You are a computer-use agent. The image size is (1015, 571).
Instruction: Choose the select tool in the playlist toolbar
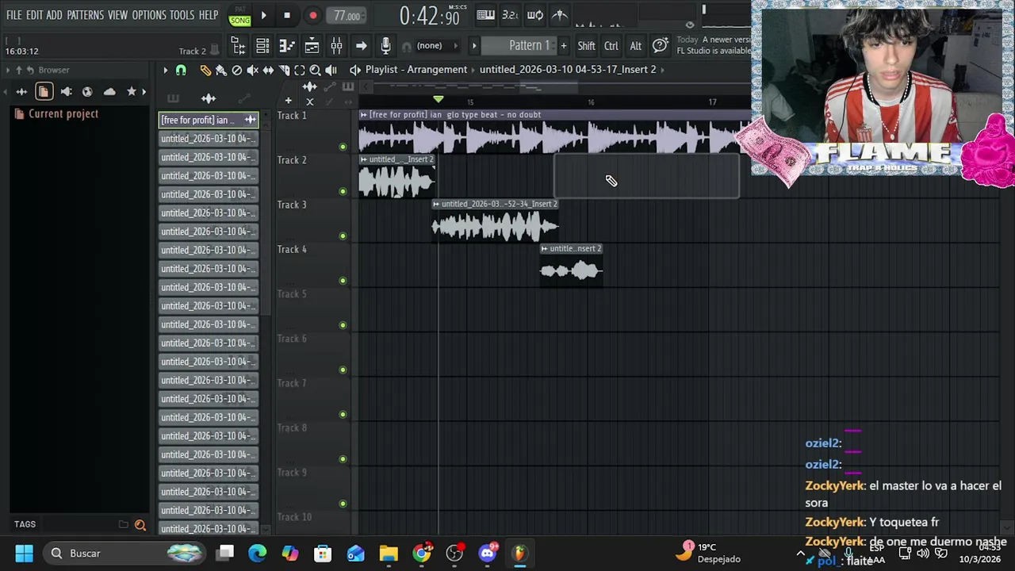[300, 70]
